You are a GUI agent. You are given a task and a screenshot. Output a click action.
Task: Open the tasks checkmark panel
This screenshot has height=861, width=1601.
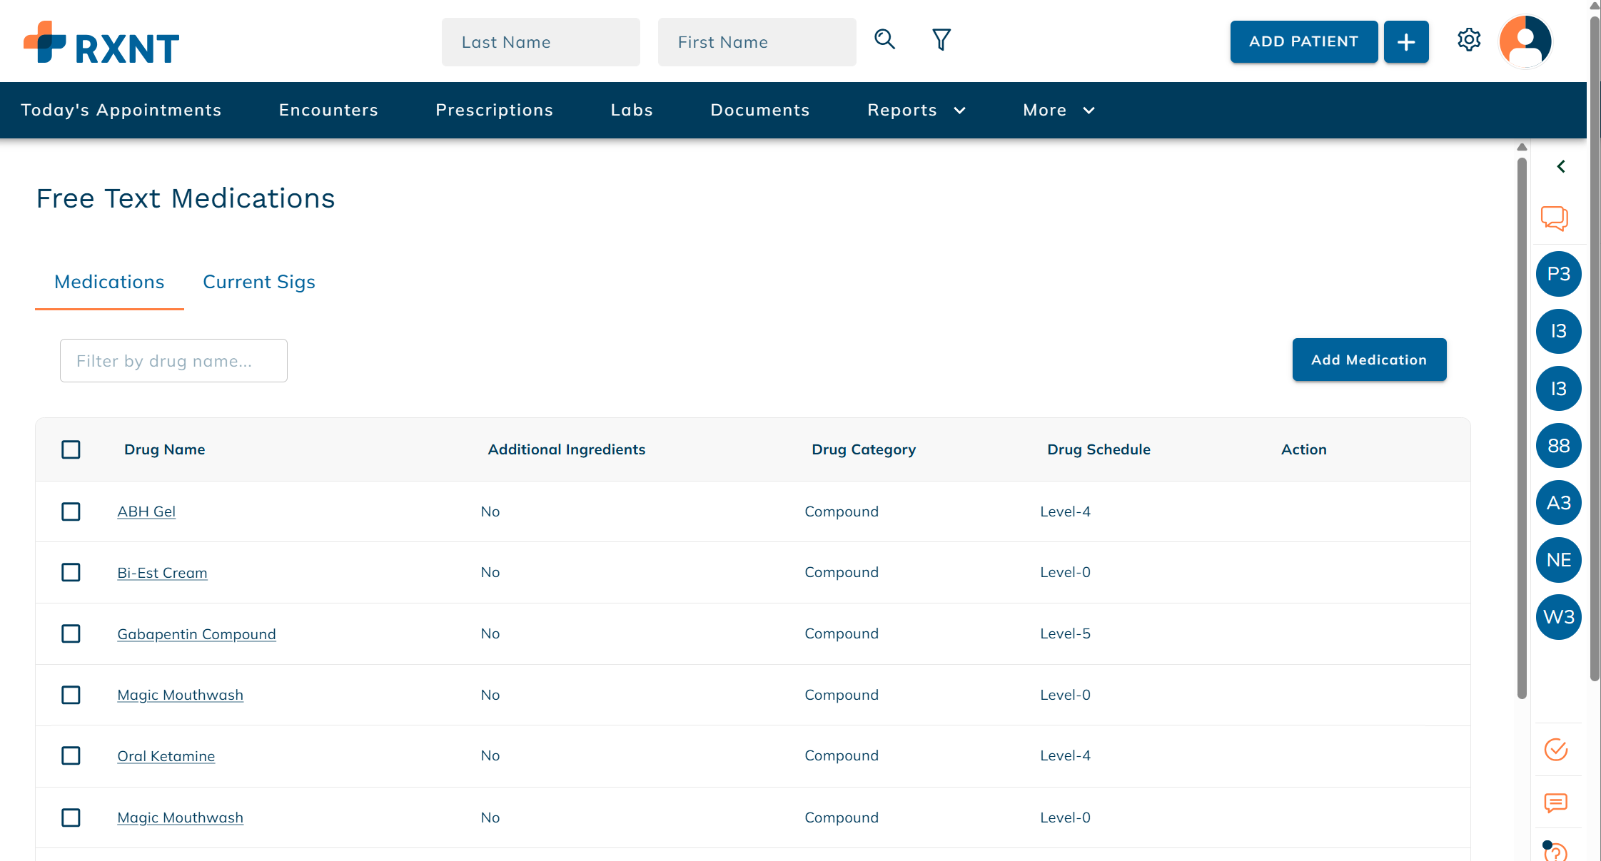point(1556,750)
